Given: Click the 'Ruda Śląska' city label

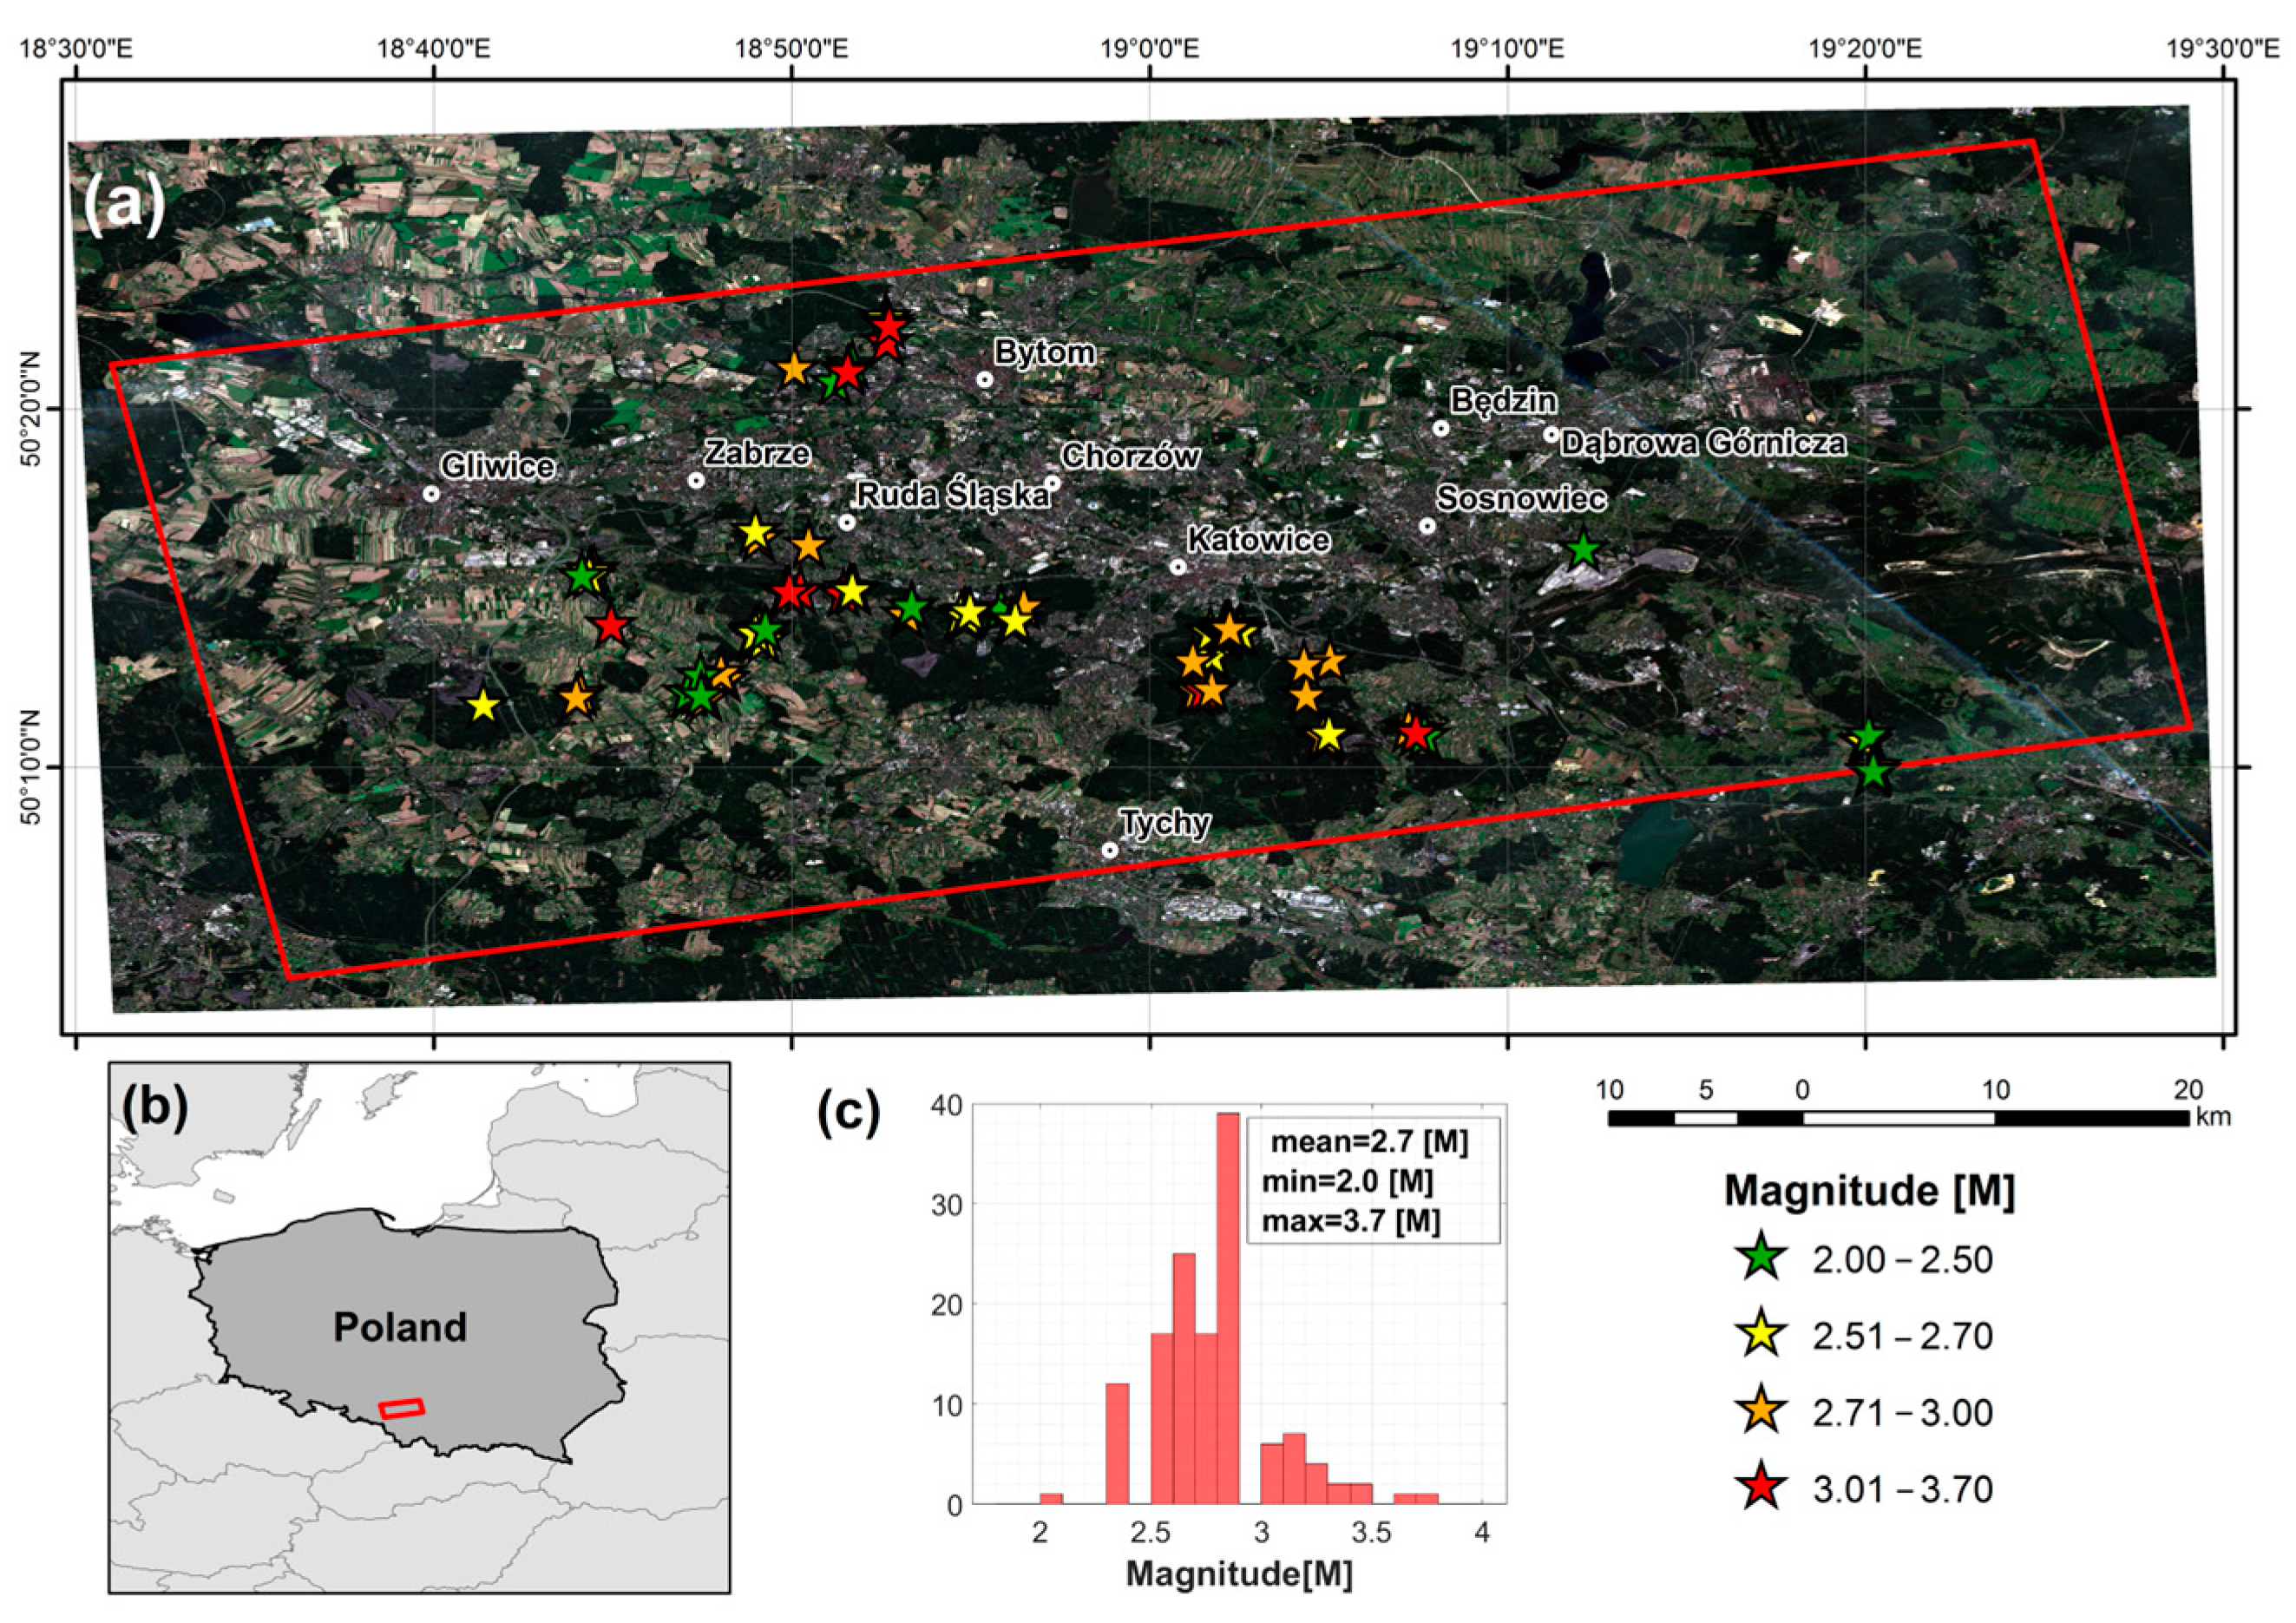Looking at the screenshot, I should tap(953, 495).
